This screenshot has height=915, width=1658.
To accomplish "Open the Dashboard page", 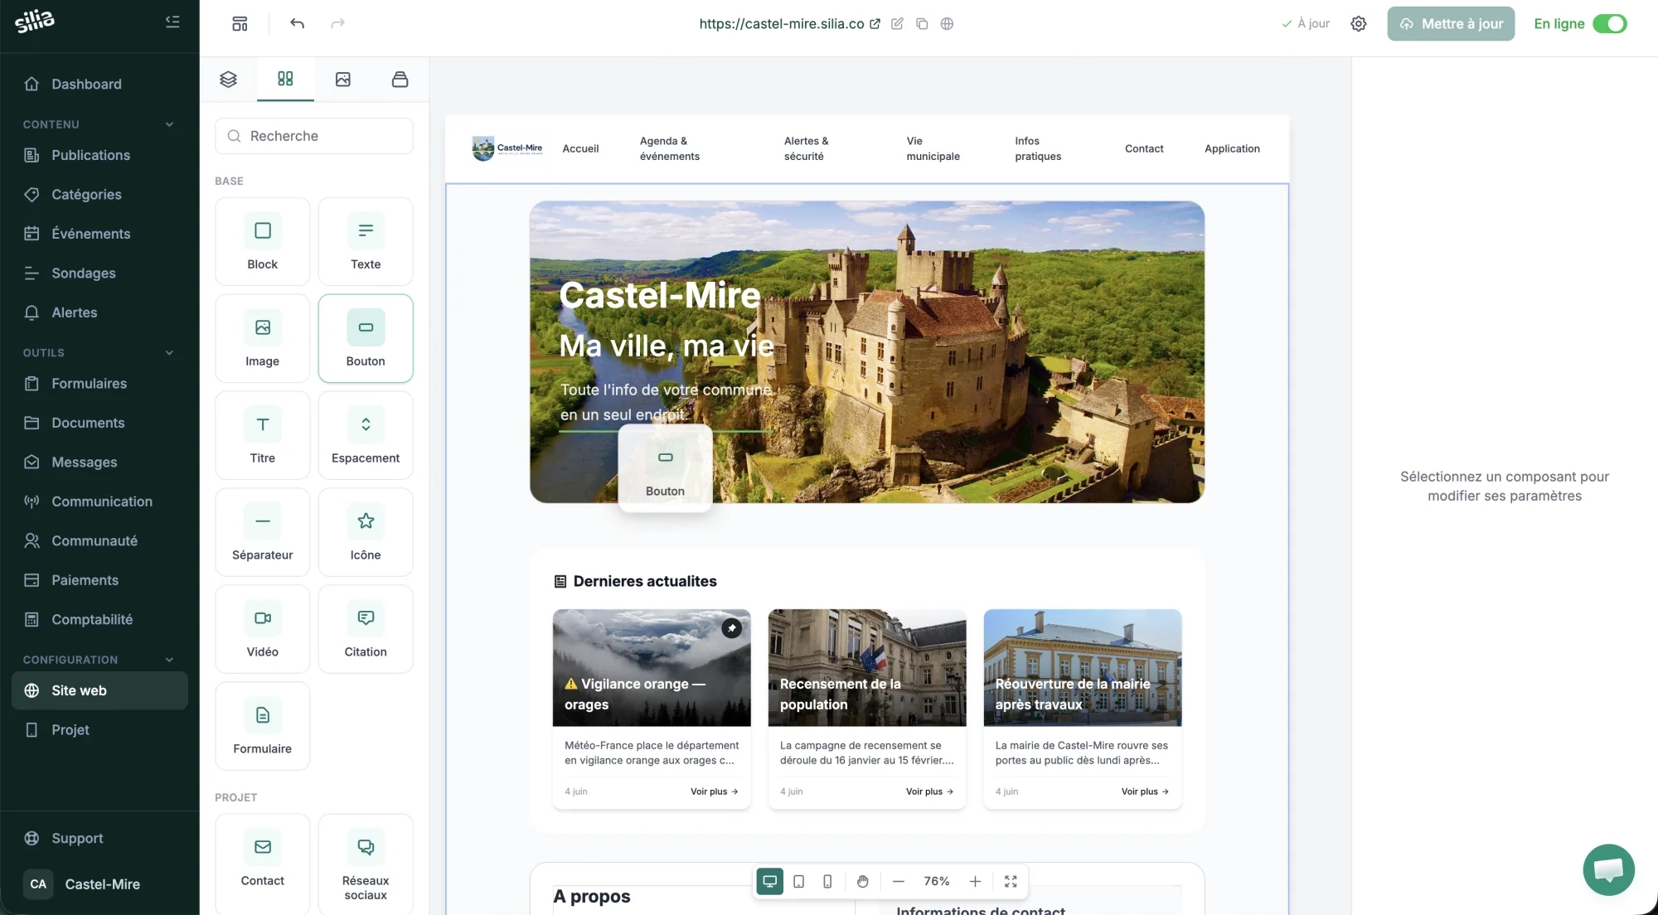I will click(99, 84).
